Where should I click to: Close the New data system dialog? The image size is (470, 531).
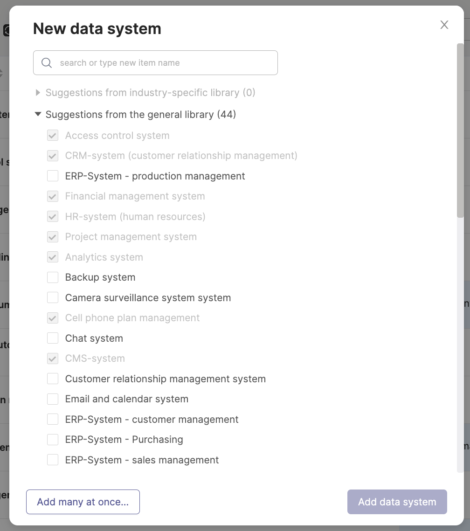pyautogui.click(x=444, y=25)
